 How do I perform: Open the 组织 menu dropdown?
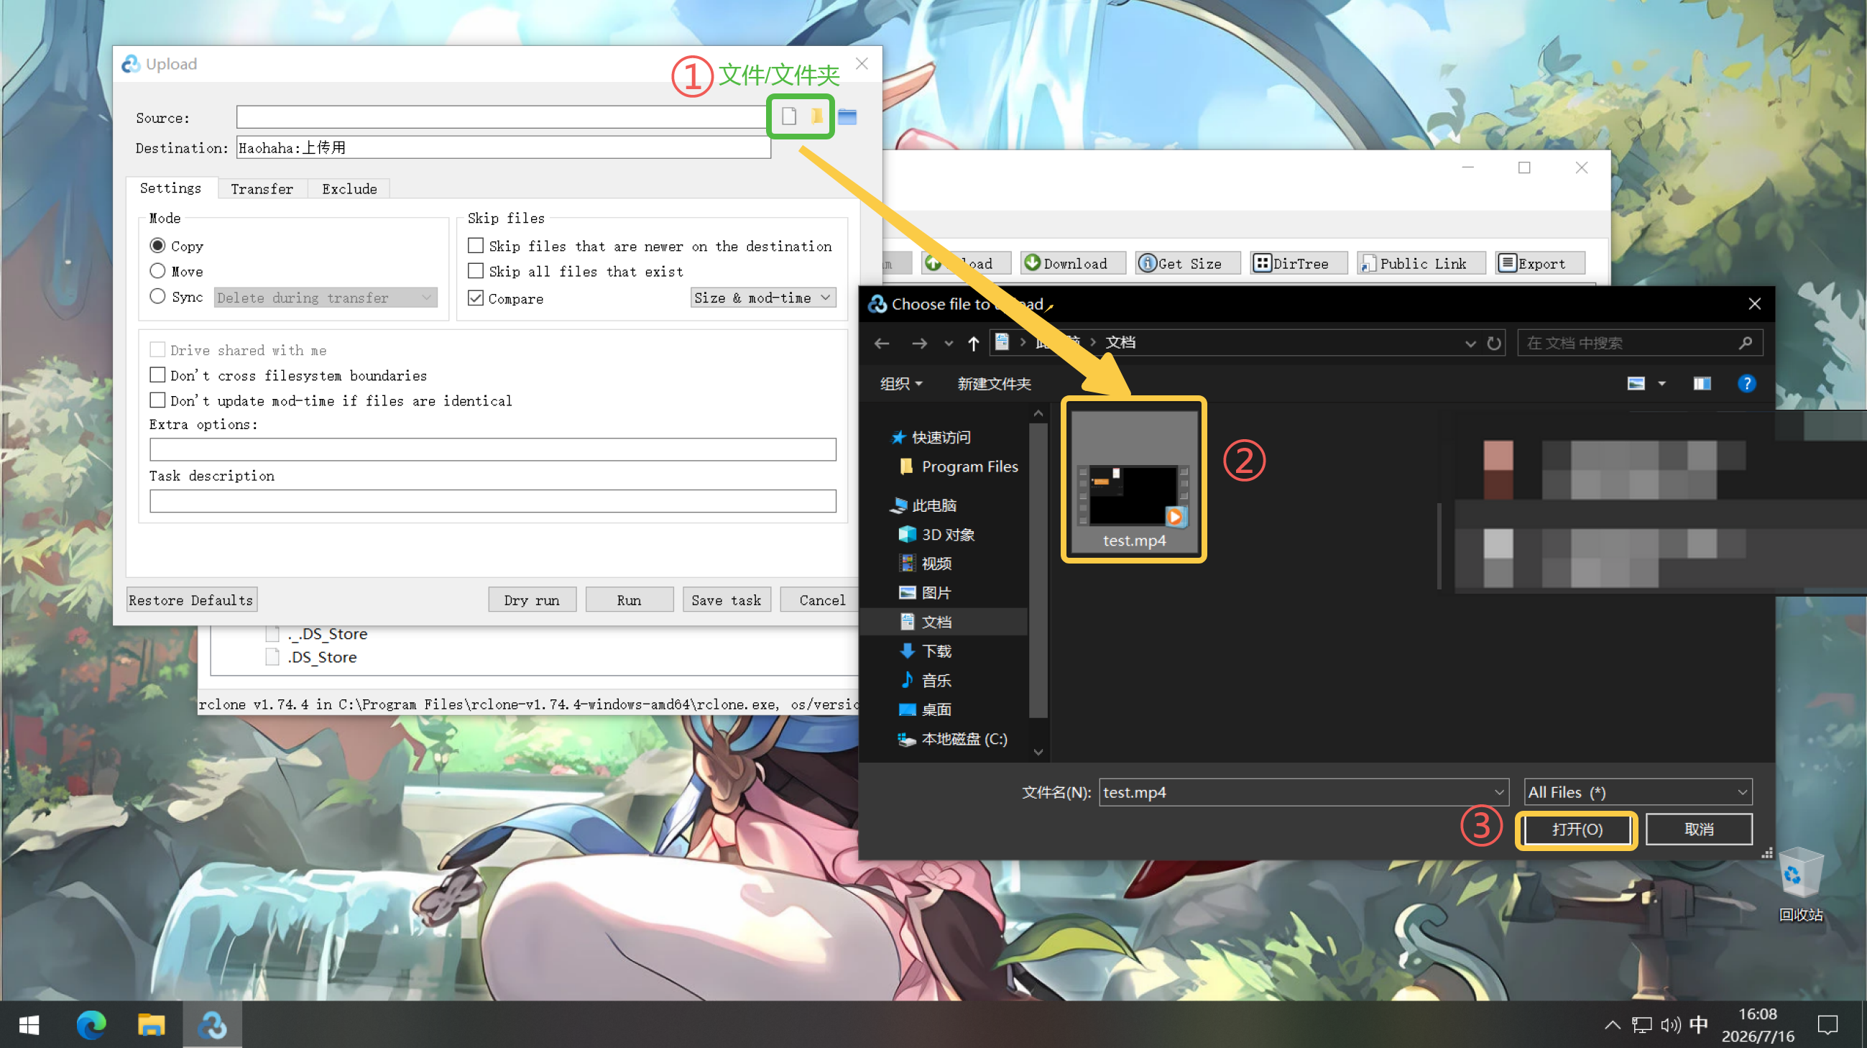pos(900,383)
